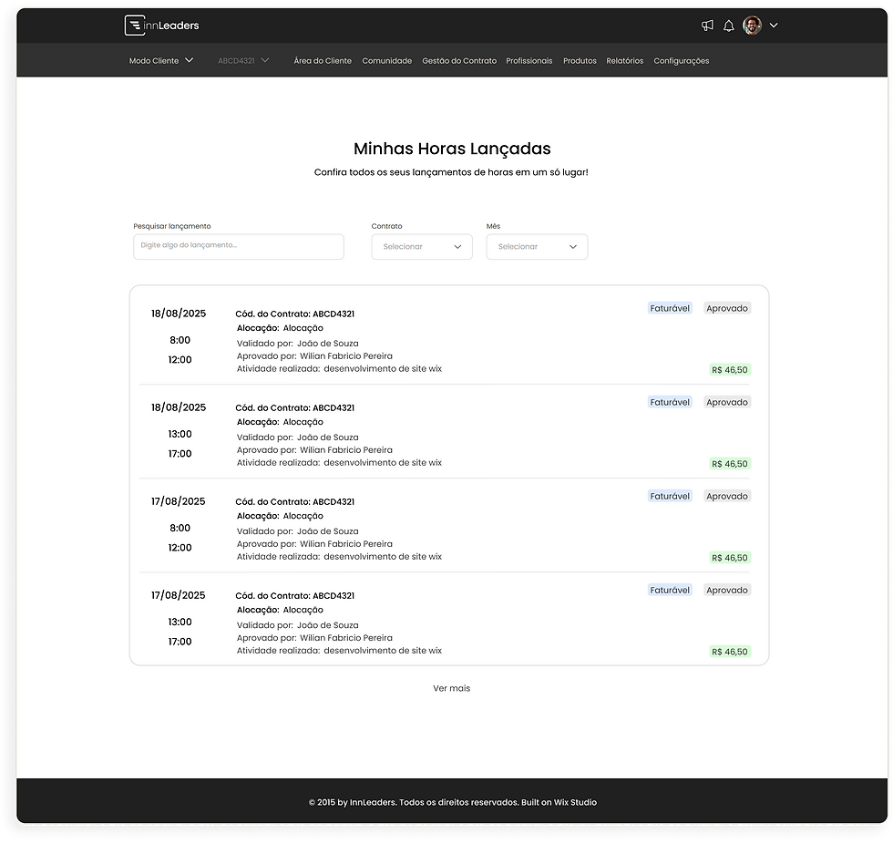Screen dimensions: 893x844
Task: Click Faturável tag on 18/08/2025 13:00 entry
Action: click(x=670, y=402)
